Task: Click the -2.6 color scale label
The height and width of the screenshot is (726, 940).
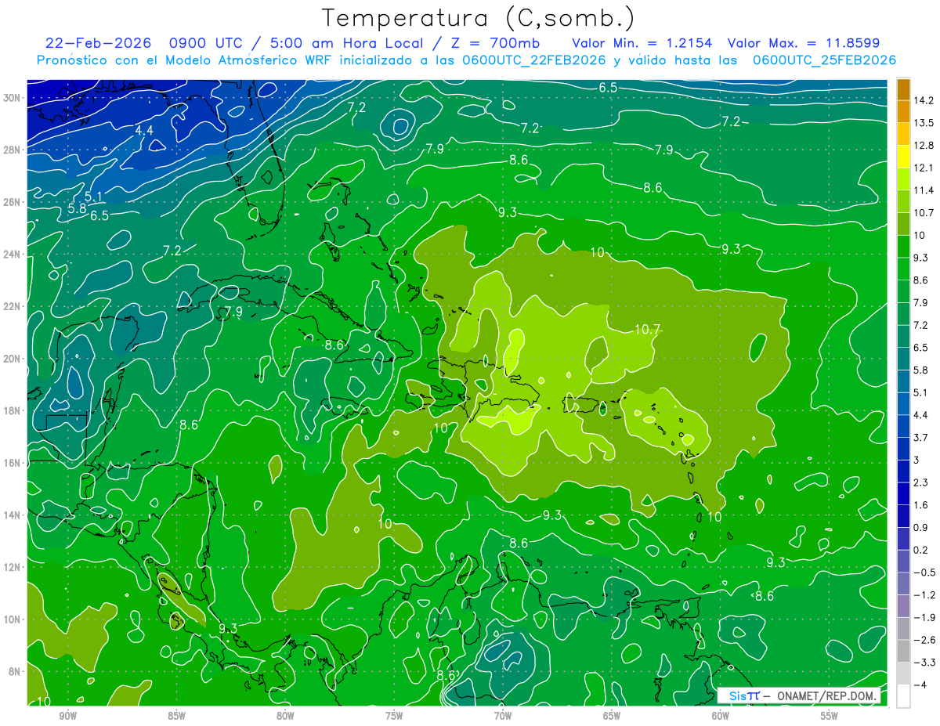Action: click(x=924, y=640)
